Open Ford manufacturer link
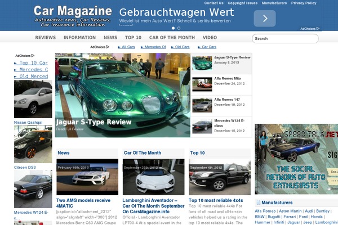 303,217
